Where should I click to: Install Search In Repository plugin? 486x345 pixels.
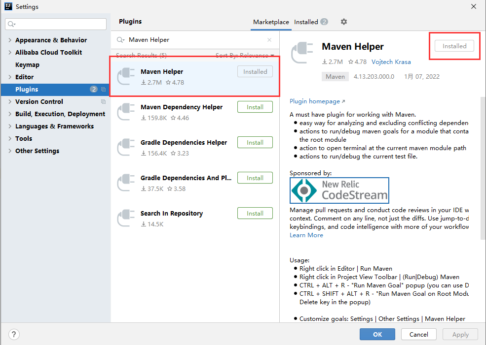pos(255,213)
